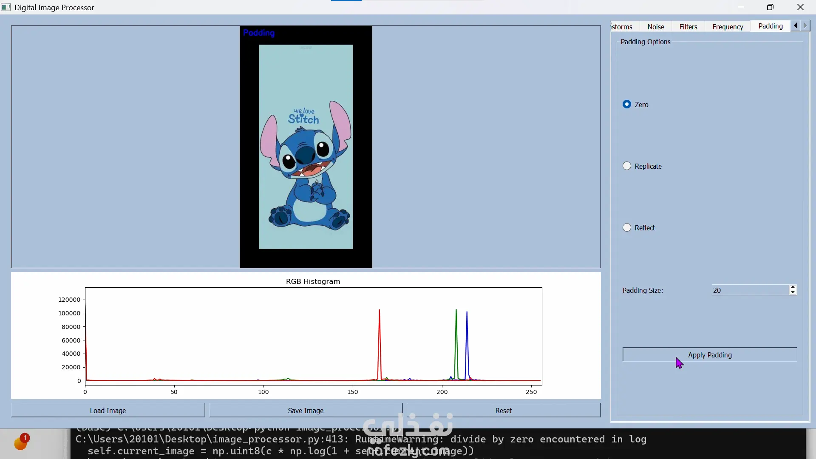Image resolution: width=816 pixels, height=459 pixels.
Task: Select the Replicate padding option
Action: click(x=627, y=166)
